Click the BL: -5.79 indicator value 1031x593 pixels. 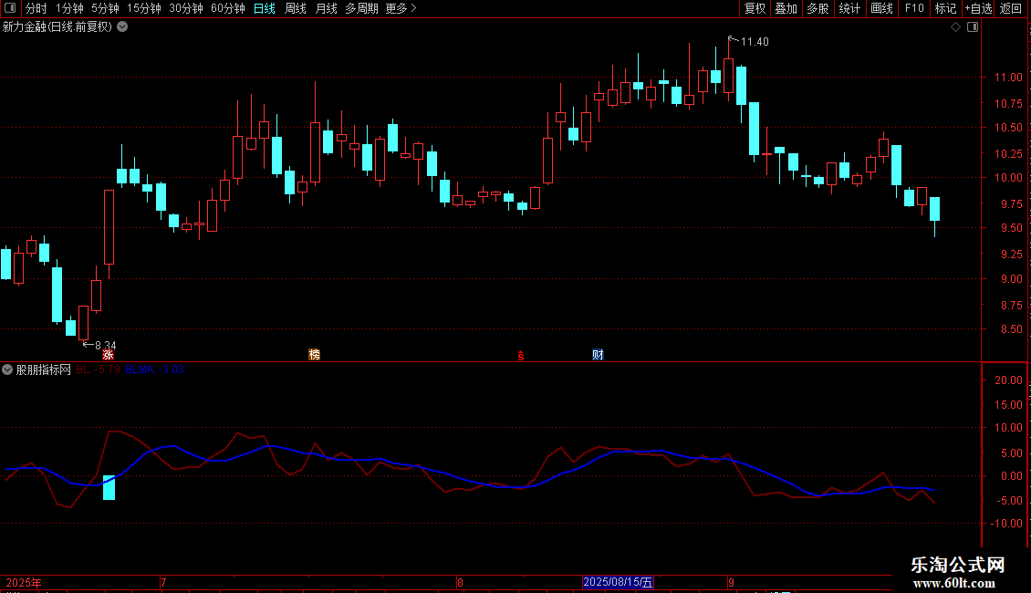tap(98, 369)
